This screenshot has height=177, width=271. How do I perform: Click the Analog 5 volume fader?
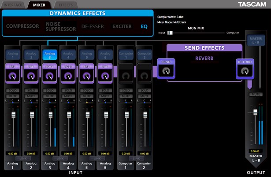87,114
